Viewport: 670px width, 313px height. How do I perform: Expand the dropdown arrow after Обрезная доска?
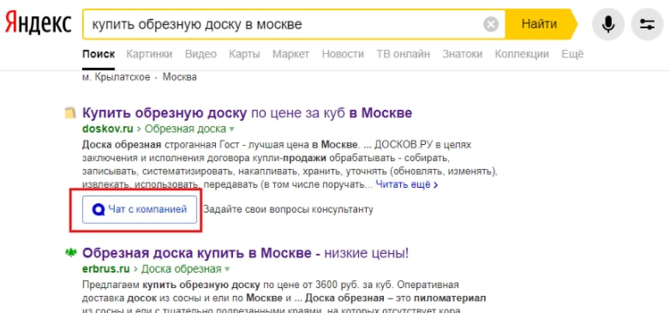pyautogui.click(x=232, y=129)
